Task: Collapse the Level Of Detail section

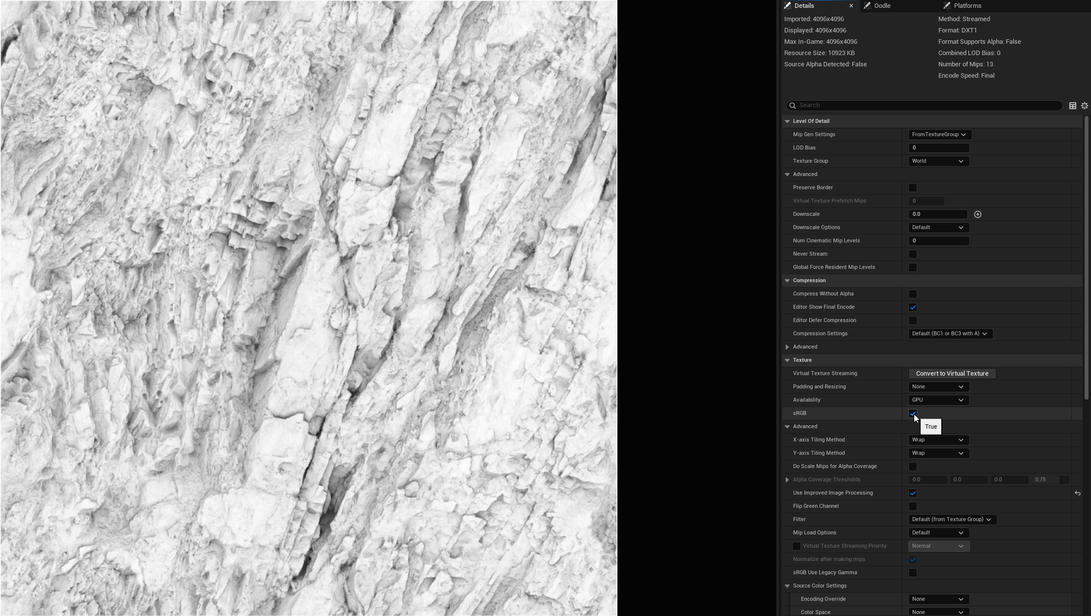Action: coord(787,121)
